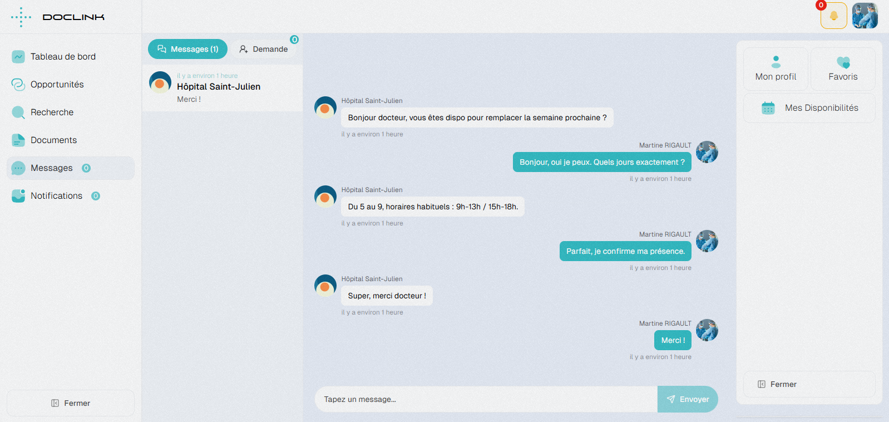Click the Opportunités swirl icon
Image resolution: width=889 pixels, height=422 pixels.
pyautogui.click(x=18, y=85)
